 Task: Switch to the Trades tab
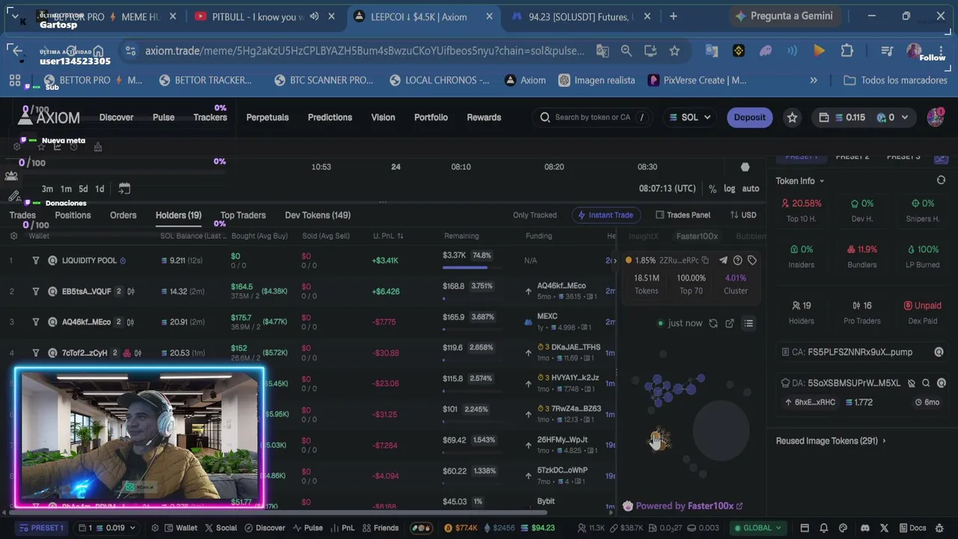pos(22,215)
